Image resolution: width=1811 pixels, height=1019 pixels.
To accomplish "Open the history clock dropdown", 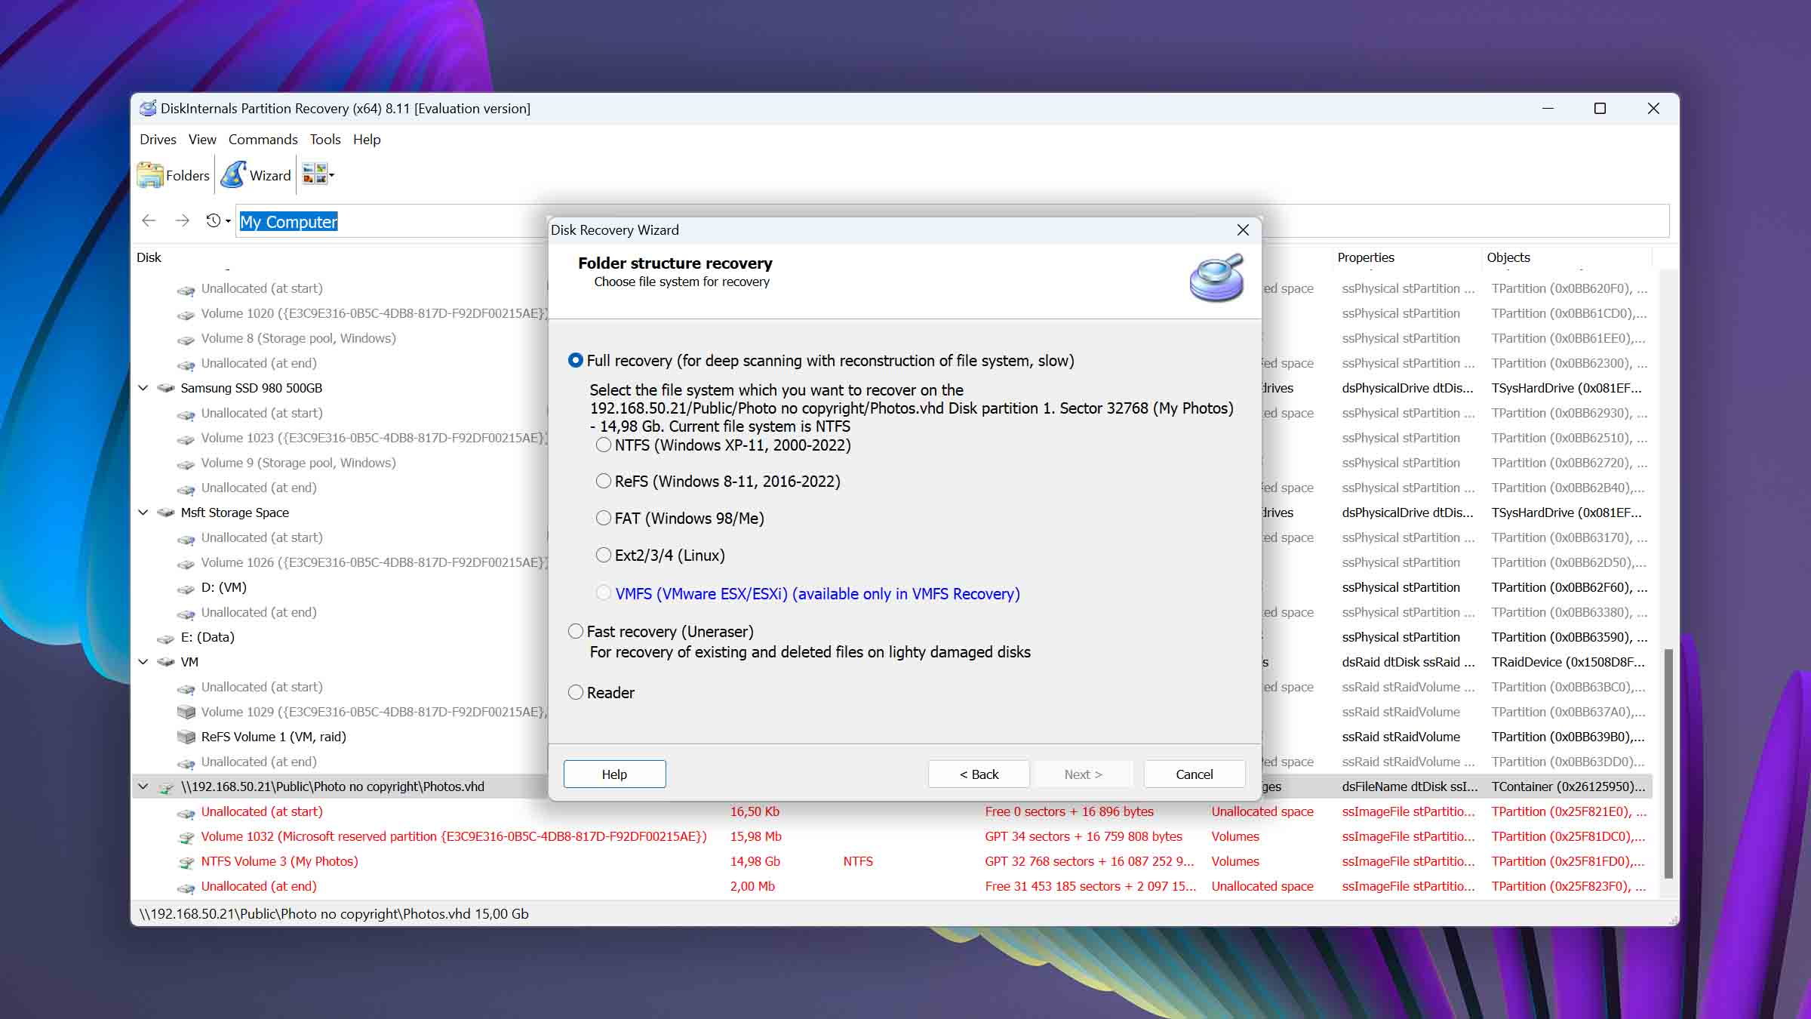I will coord(217,220).
